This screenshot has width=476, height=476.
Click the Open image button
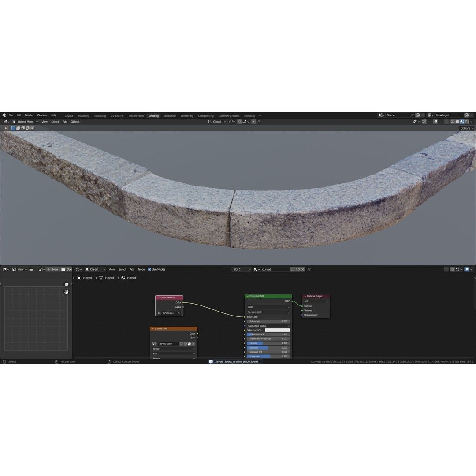[67, 270]
